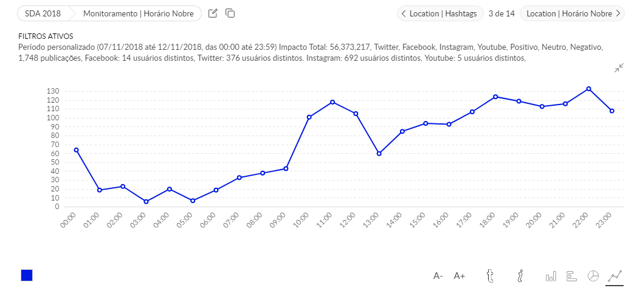Viewport: 637px width, 299px height.
Task: Click the italic 'i' info icon
Action: [520, 277]
